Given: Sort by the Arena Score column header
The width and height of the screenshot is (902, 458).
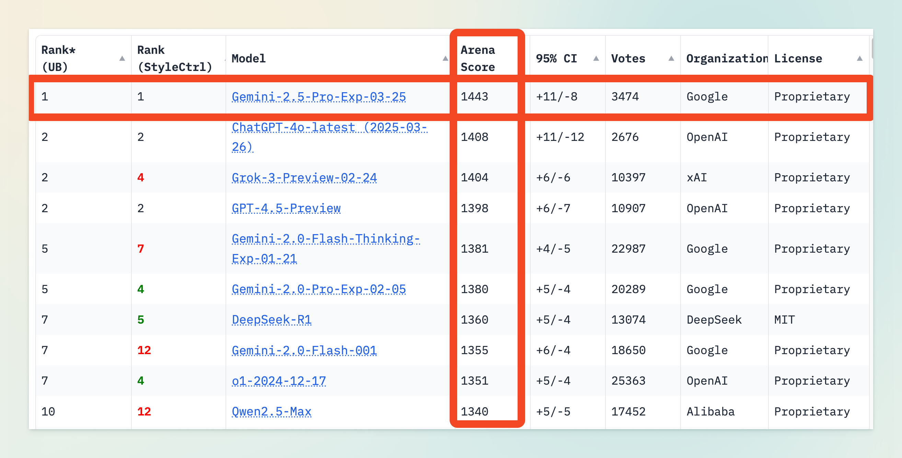Looking at the screenshot, I should 478,58.
